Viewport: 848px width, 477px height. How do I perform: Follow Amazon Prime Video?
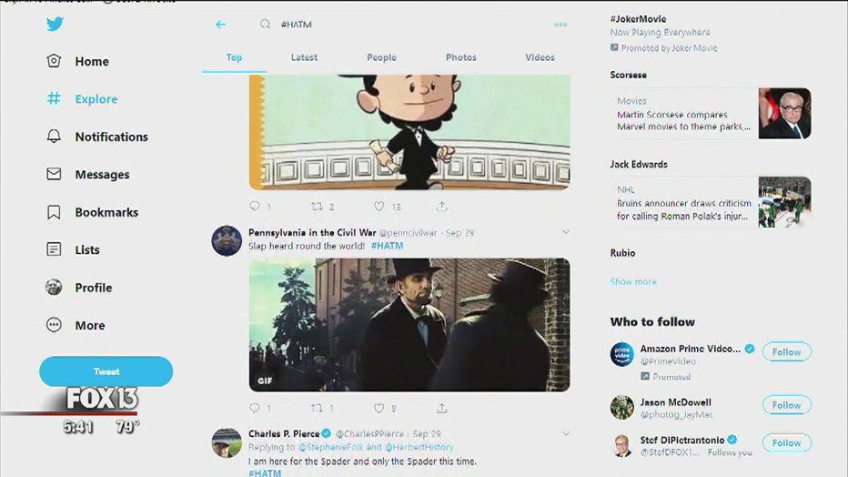tap(786, 352)
